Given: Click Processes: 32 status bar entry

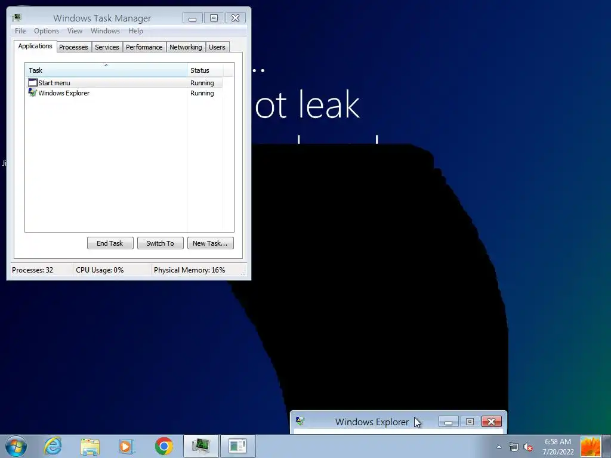Looking at the screenshot, I should (x=33, y=270).
